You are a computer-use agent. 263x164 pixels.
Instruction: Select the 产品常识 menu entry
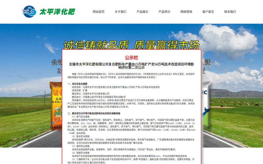pos(164,12)
